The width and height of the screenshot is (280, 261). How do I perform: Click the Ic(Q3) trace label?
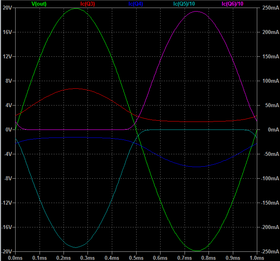coord(87,4)
